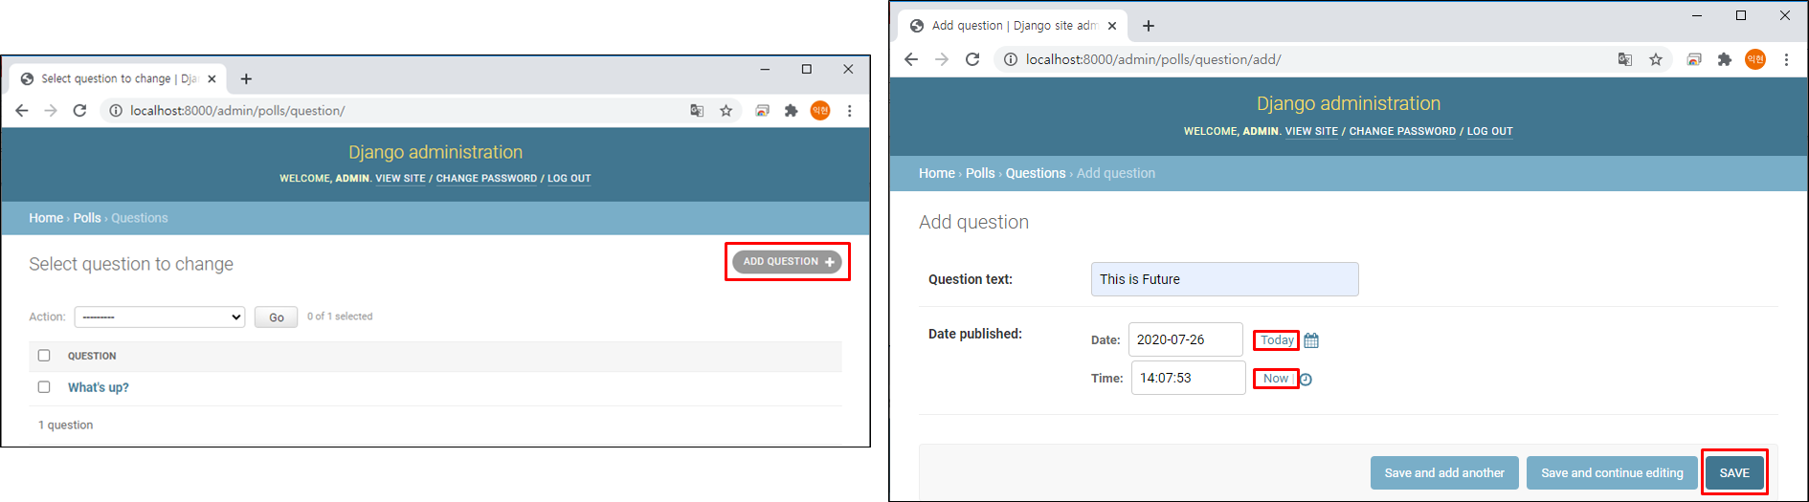This screenshot has width=1809, height=502.
Task: Reload the page in left browser window
Action: (80, 111)
